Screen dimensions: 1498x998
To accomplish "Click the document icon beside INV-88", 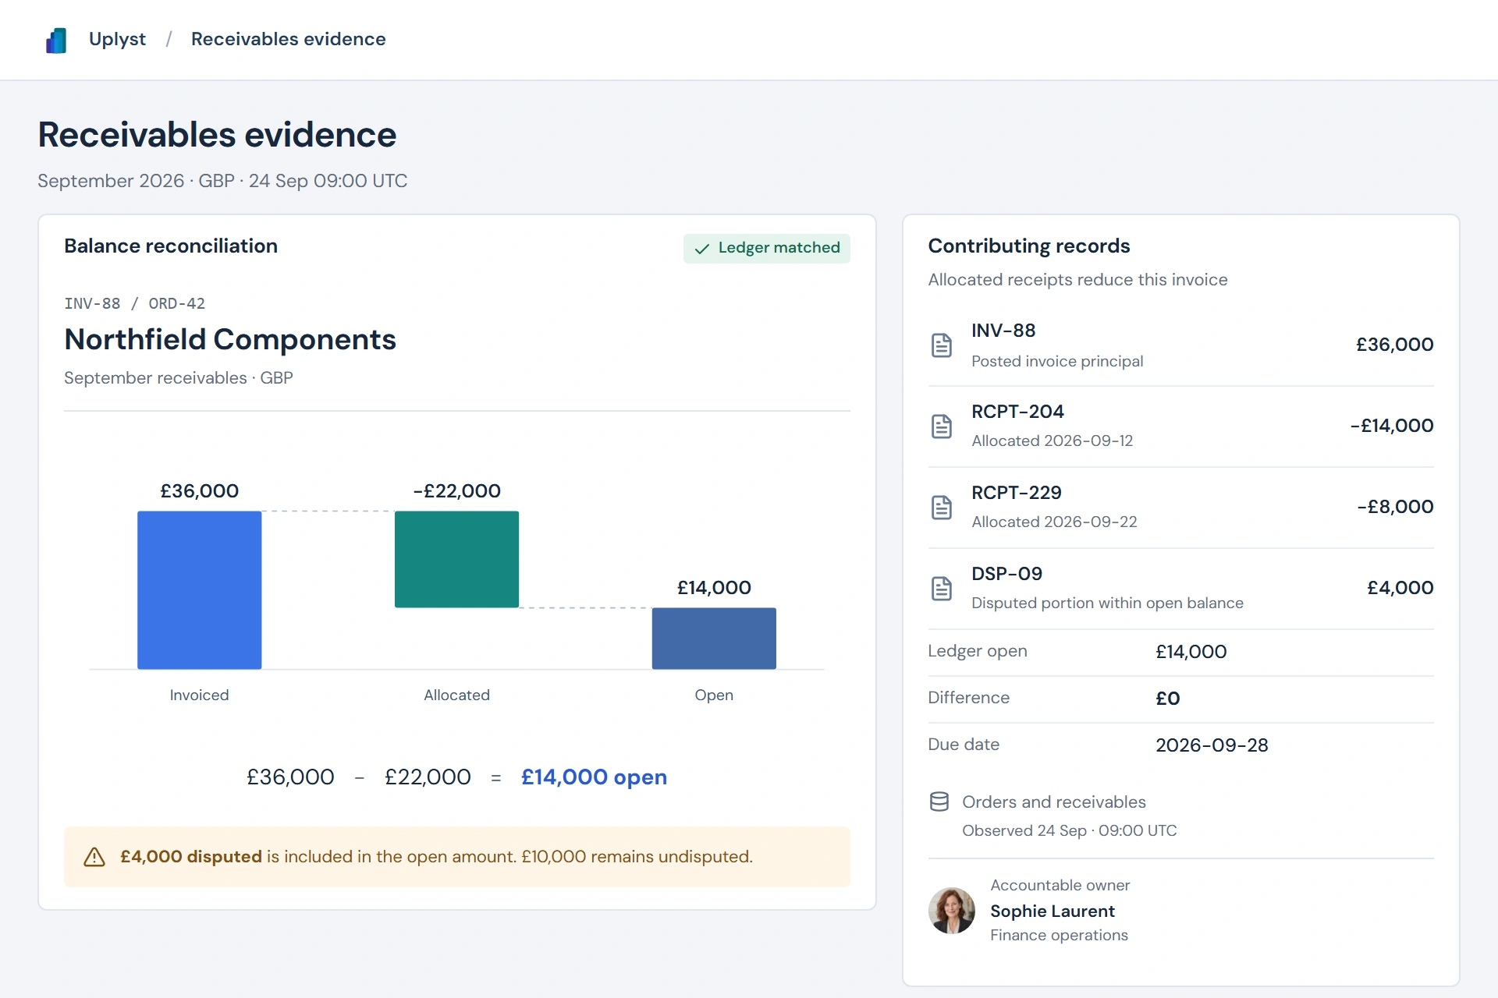I will pos(942,345).
